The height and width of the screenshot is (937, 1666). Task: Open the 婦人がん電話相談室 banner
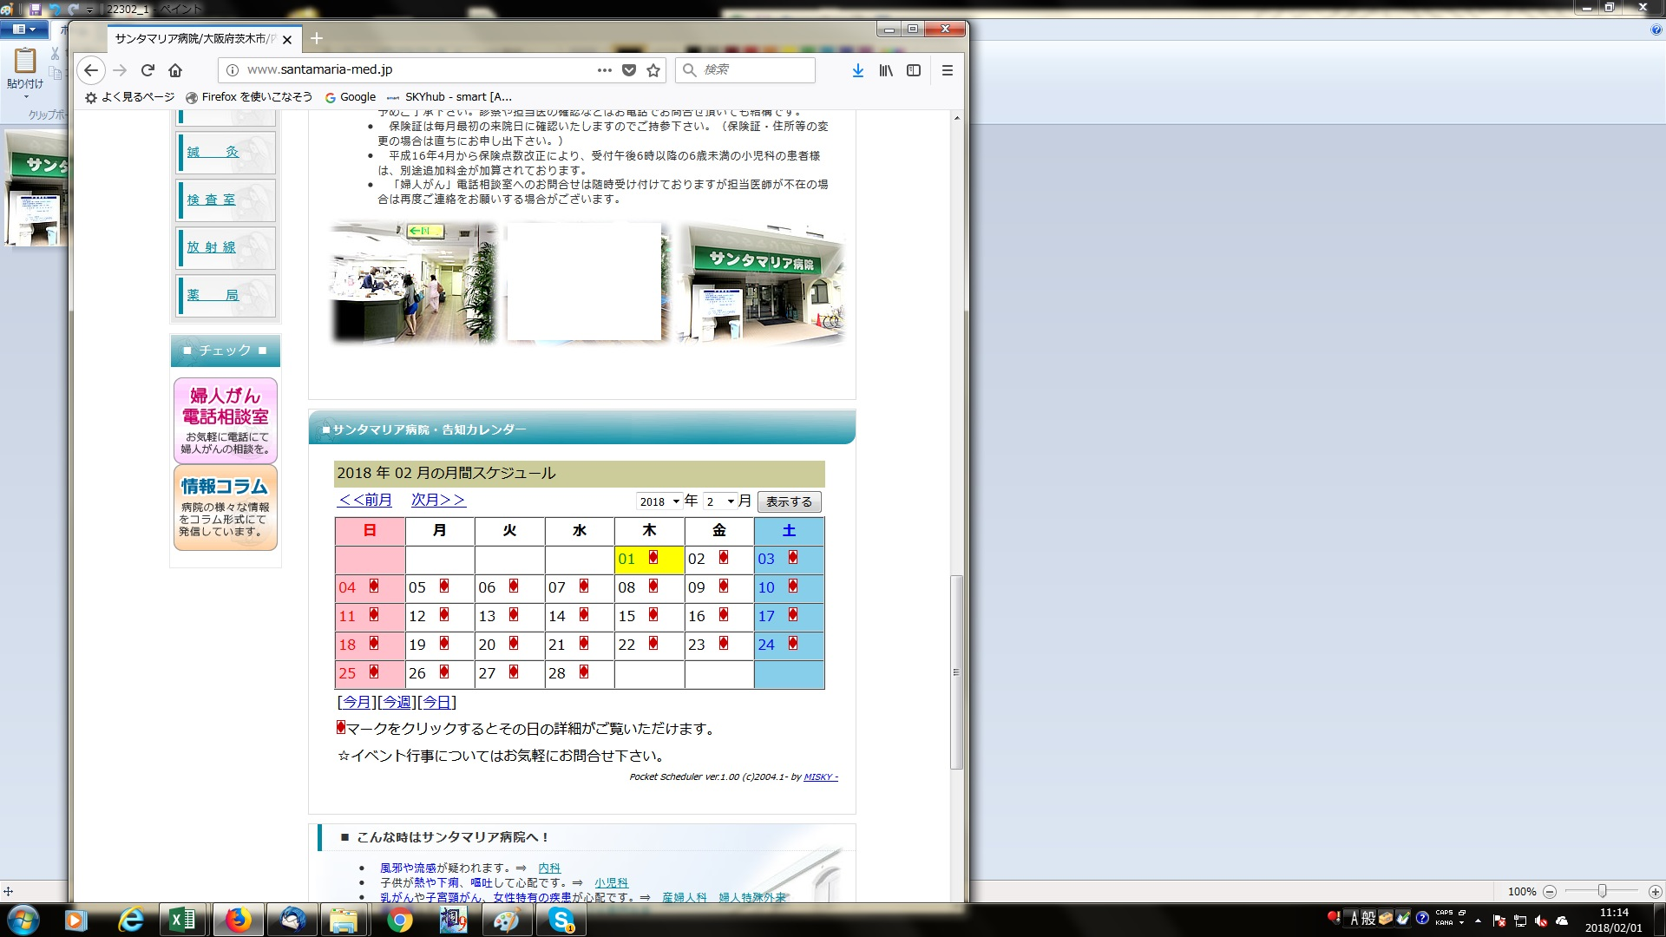(x=226, y=421)
